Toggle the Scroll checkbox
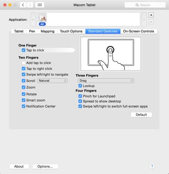This screenshot has height=174, width=169. pyautogui.click(x=24, y=80)
